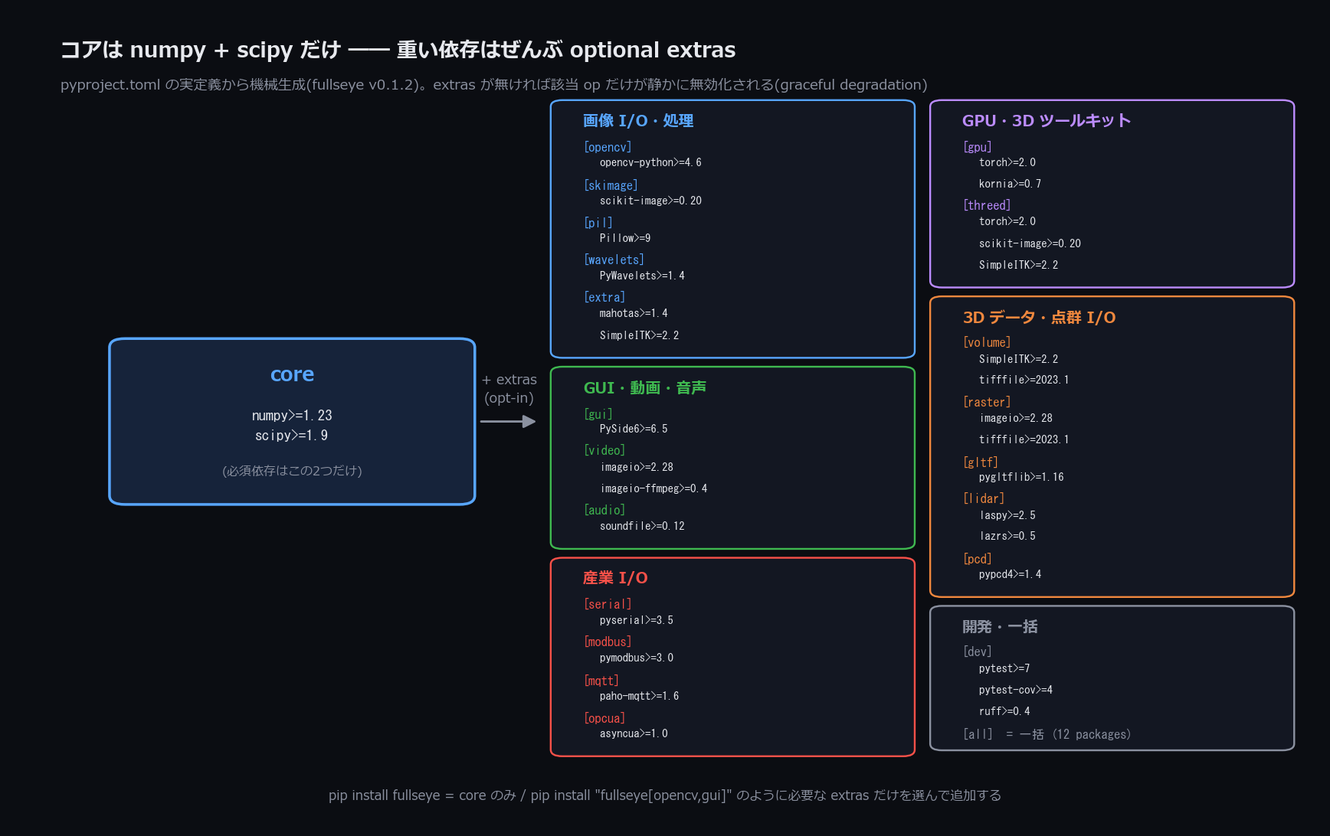Select the "[lidar]" extra name
Image resolution: width=1330 pixels, height=836 pixels.
(984, 498)
